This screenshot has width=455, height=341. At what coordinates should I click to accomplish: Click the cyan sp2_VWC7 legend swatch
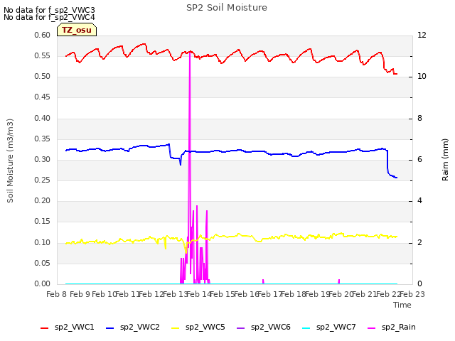pos(306,328)
